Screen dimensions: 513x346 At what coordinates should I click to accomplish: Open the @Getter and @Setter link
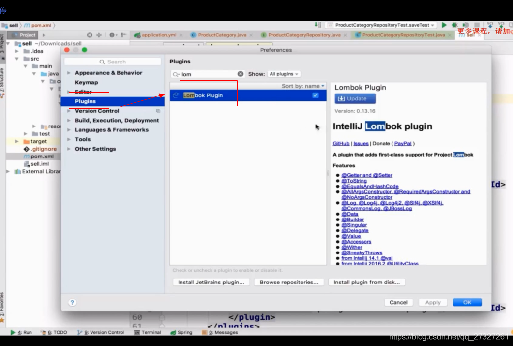(x=367, y=175)
